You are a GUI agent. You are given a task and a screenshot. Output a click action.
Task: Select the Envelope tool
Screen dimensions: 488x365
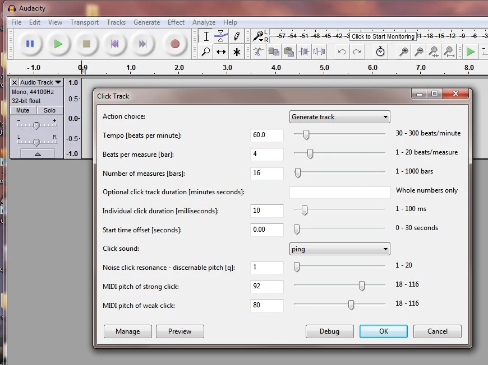pos(221,36)
